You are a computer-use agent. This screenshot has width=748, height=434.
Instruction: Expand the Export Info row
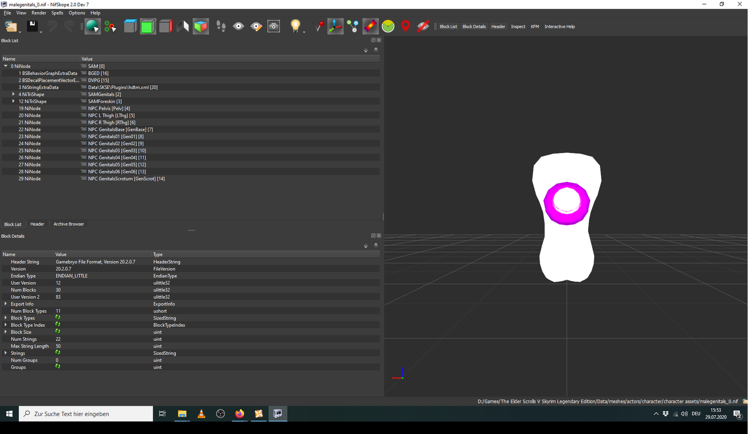coord(6,304)
